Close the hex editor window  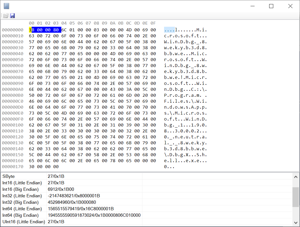point(290,6)
